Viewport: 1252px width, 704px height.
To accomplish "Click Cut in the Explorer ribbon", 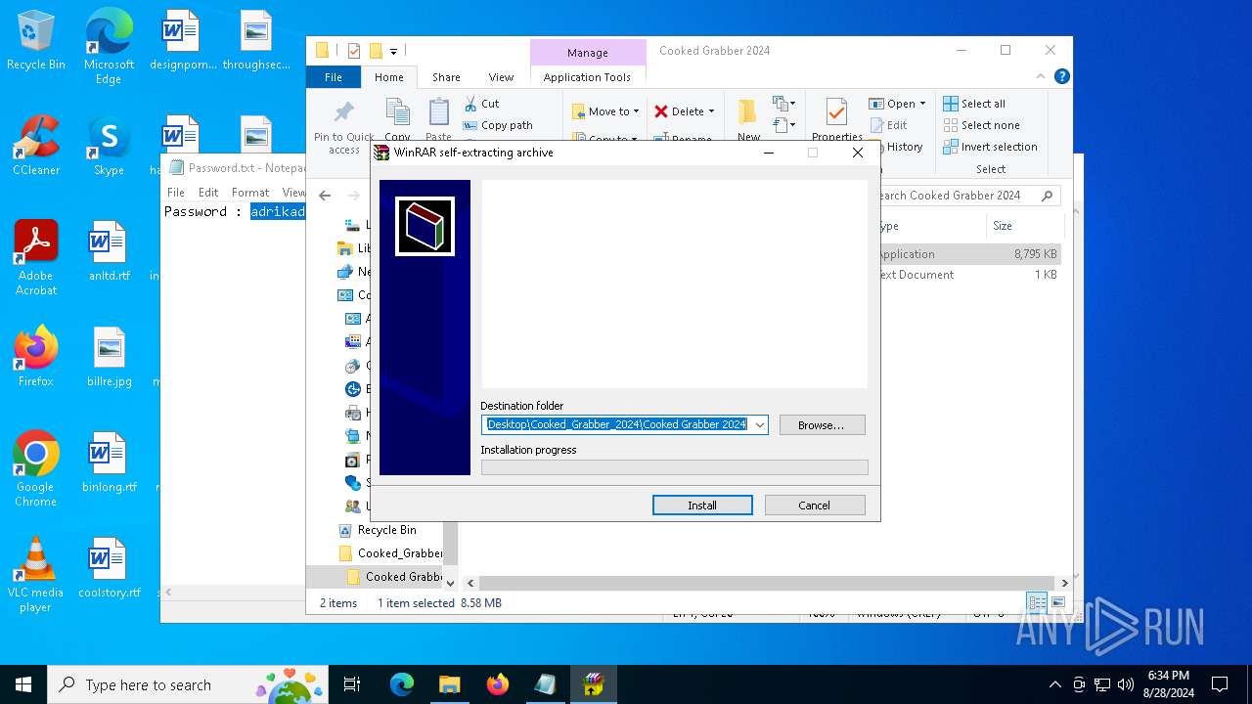I will pyautogui.click(x=481, y=104).
